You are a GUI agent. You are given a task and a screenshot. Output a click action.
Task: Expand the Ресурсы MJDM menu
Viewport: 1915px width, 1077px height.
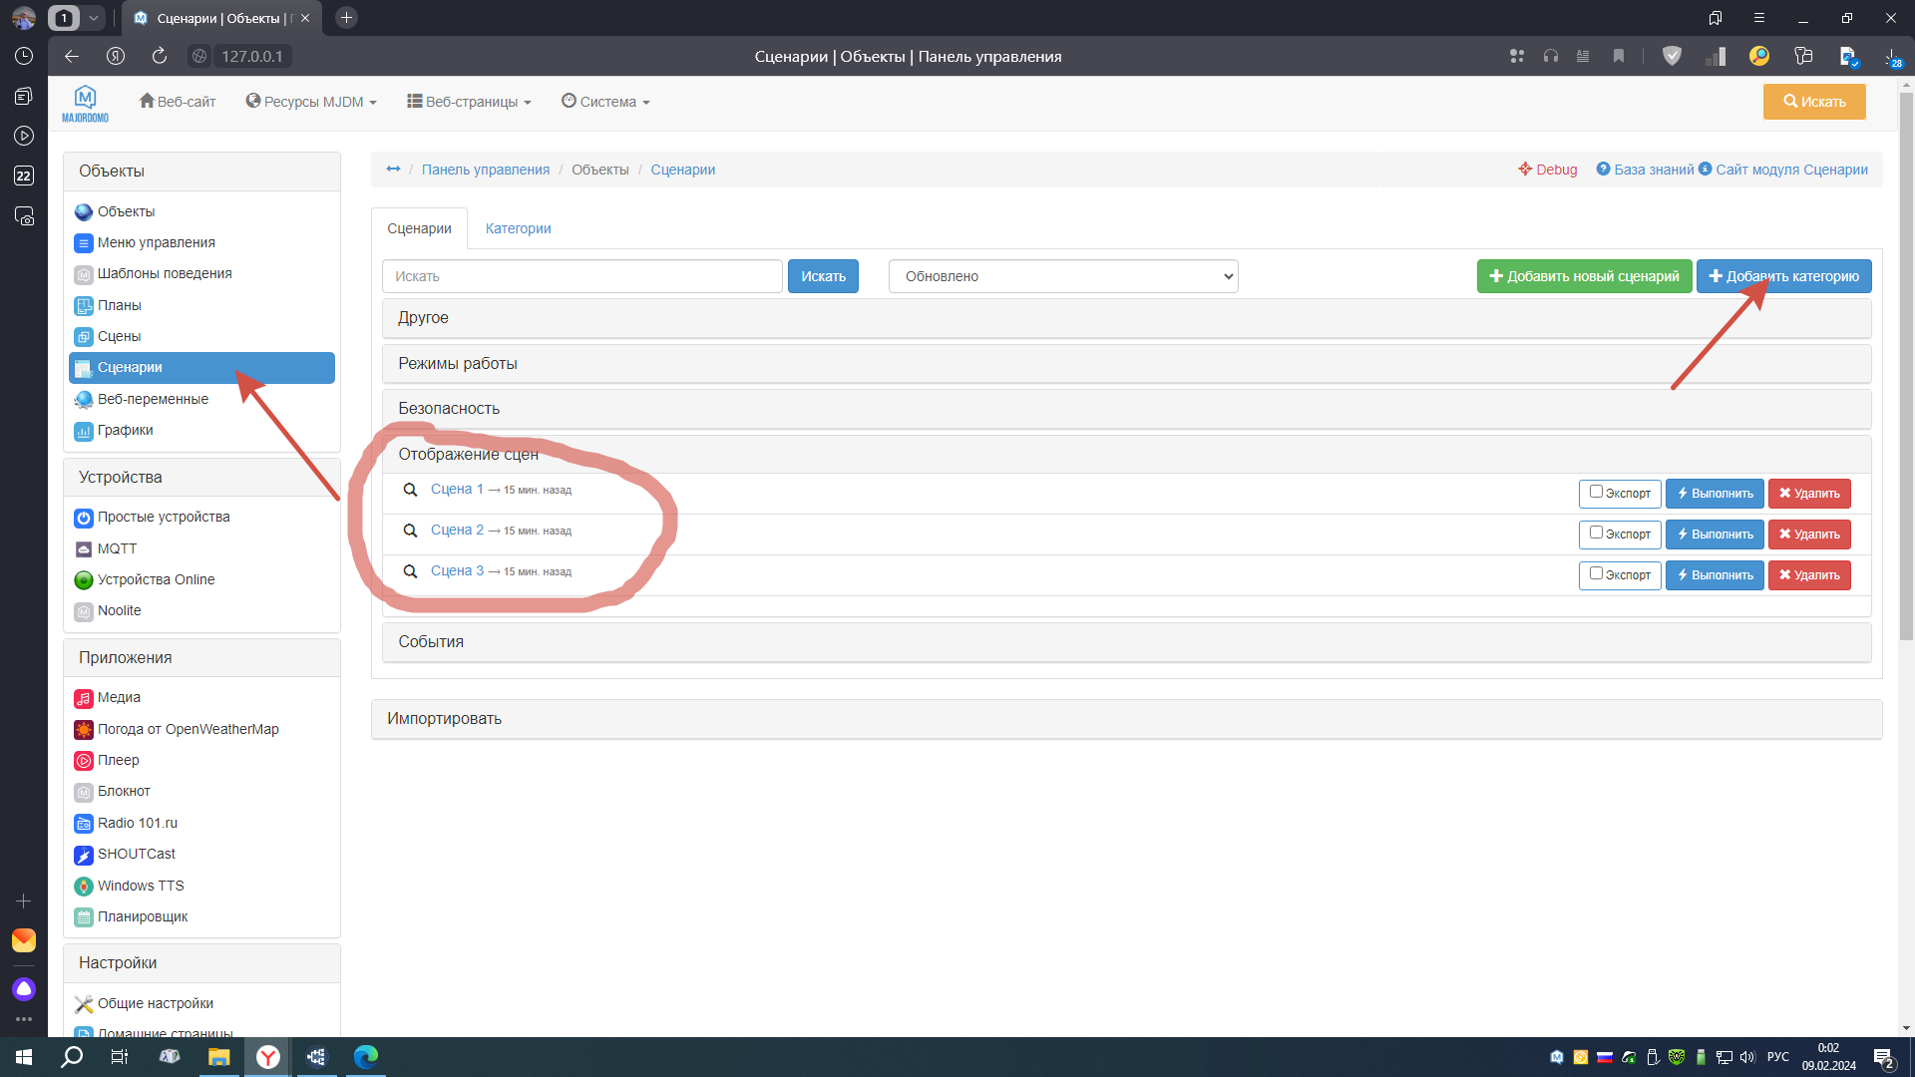[x=311, y=102]
